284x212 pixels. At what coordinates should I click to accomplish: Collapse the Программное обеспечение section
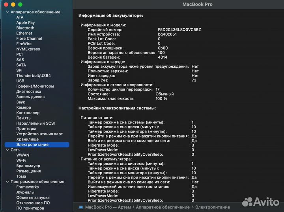pyautogui.click(x=7, y=182)
